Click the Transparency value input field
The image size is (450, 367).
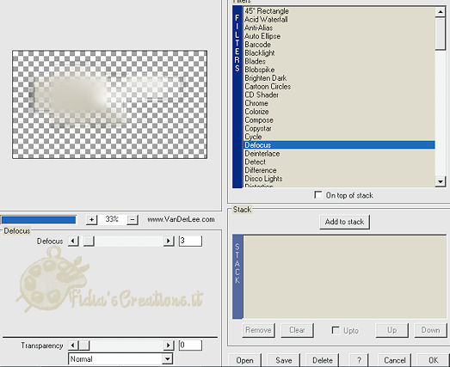click(x=190, y=346)
